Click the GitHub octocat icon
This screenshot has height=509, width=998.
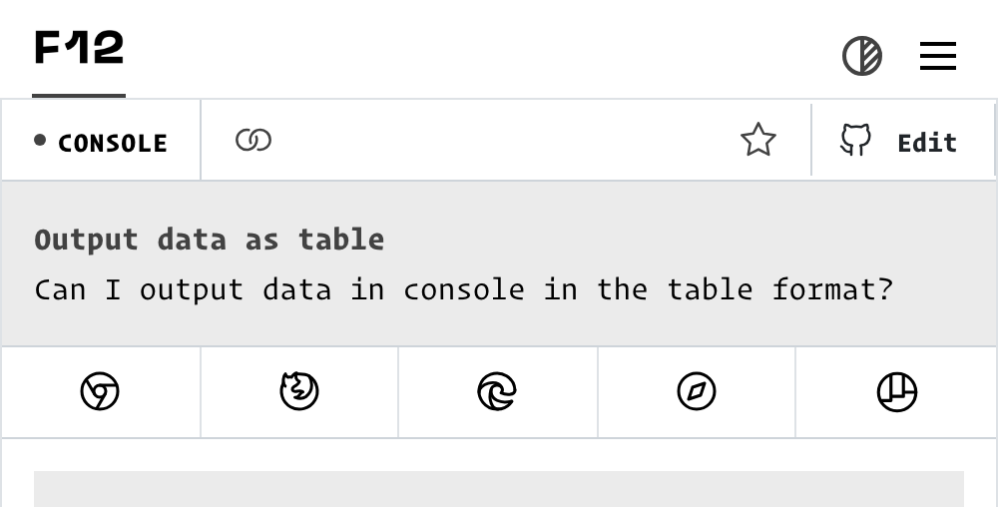coord(855,140)
